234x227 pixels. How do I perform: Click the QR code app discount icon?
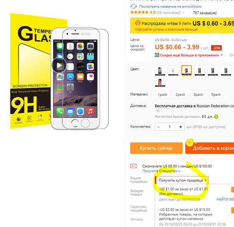point(157,55)
